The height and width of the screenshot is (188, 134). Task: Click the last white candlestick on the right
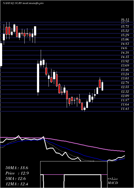tap(102, 86)
